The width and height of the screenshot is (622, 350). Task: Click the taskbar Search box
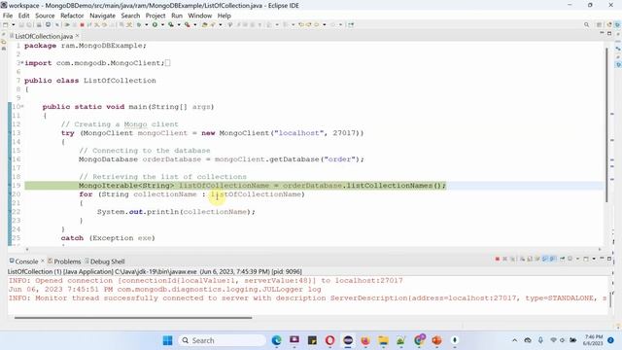click(223, 340)
